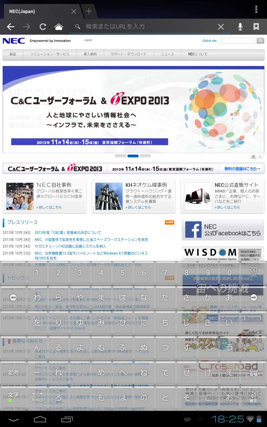
Task: Tap the DEL key on keyboard
Action: click(254, 272)
